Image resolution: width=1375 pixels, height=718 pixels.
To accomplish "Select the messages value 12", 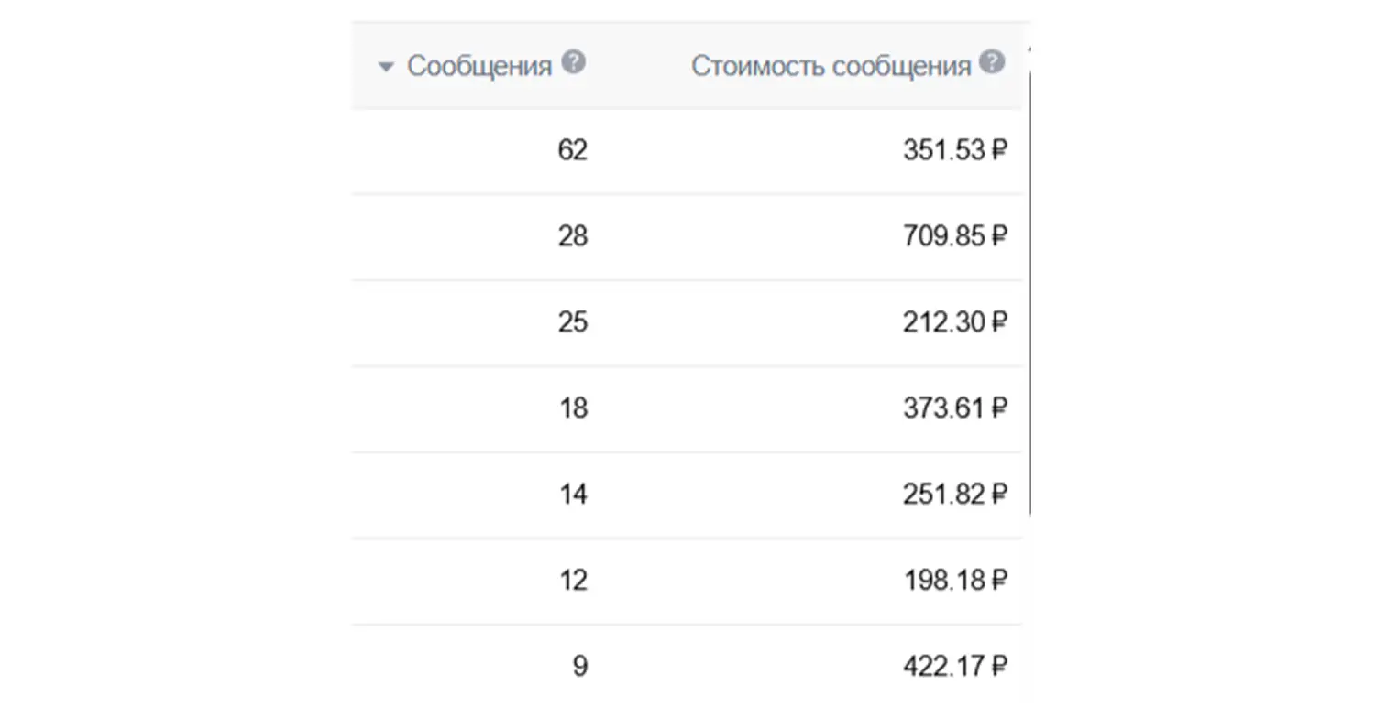I will point(573,581).
